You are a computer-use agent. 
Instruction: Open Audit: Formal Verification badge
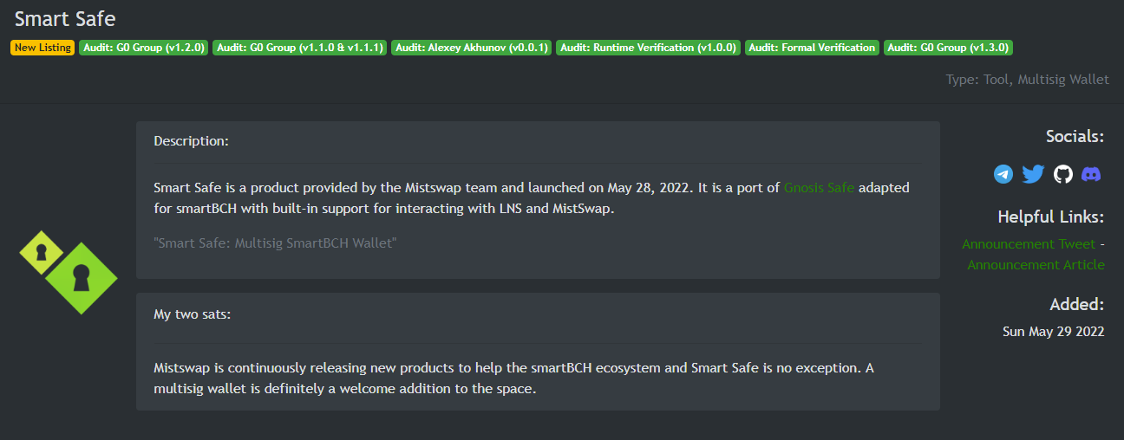(813, 48)
